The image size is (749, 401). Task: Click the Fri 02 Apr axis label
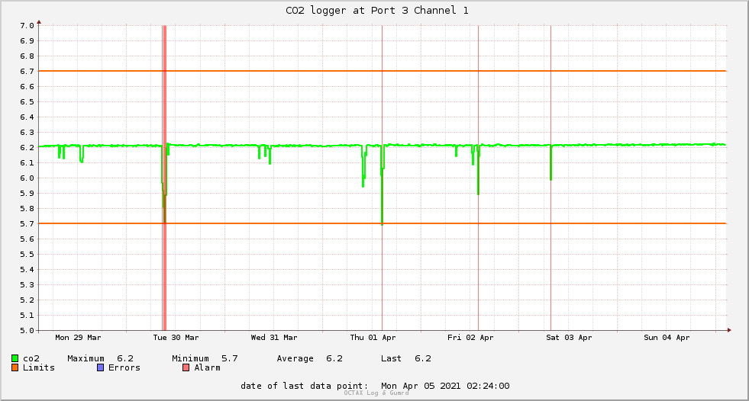470,338
